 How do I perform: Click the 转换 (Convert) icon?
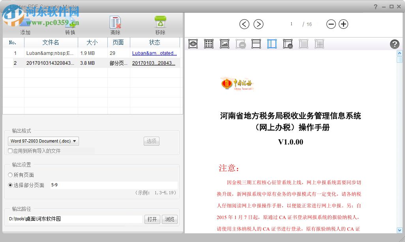pyautogui.click(x=70, y=22)
